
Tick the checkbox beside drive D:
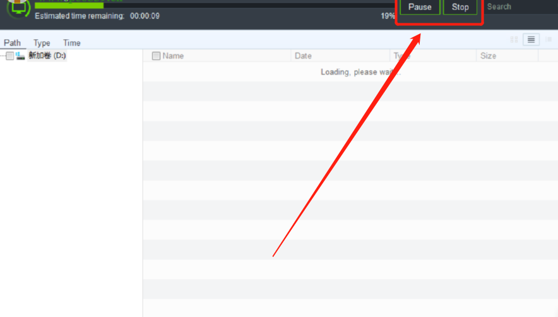pos(9,56)
